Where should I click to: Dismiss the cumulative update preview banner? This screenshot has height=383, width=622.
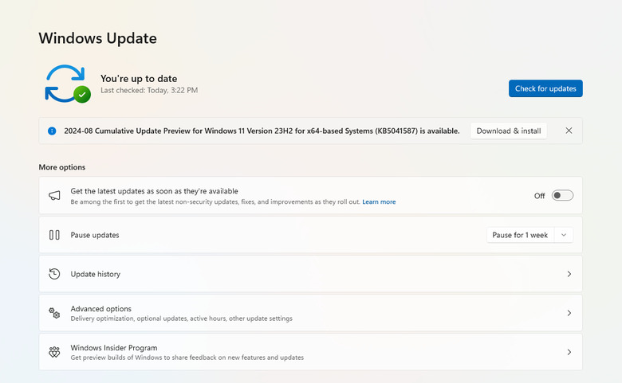[x=569, y=131]
